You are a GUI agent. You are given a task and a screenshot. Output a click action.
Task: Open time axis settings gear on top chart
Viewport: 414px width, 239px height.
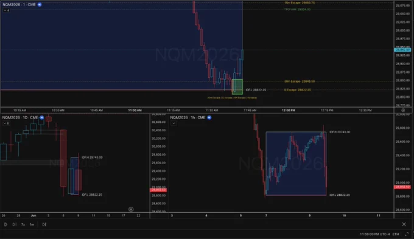403,110
